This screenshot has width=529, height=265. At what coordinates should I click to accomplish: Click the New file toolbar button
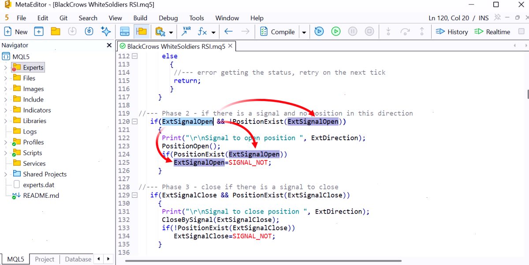(x=16, y=32)
